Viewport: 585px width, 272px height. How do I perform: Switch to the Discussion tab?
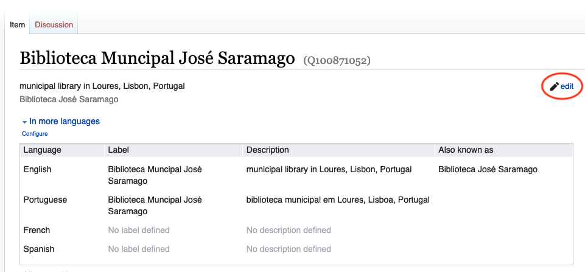(54, 24)
